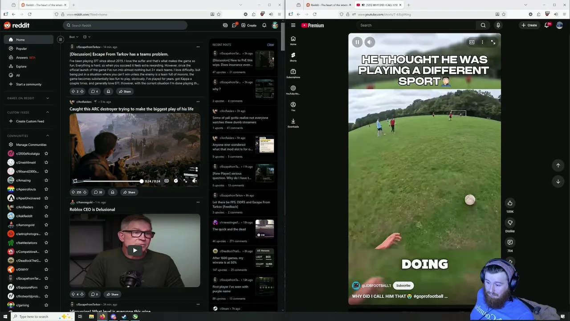Collapse Custom Feeds section
This screenshot has width=570, height=321.
tap(48, 112)
